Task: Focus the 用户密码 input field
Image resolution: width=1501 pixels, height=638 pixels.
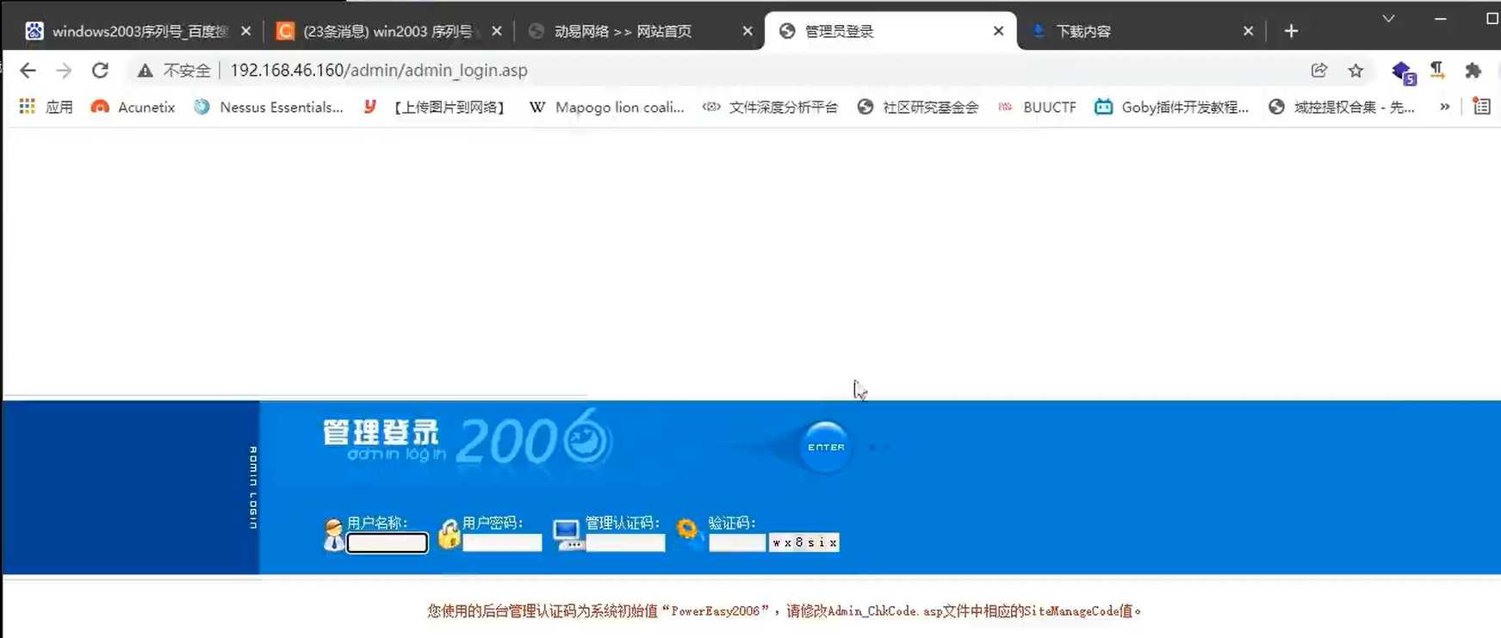Action: [502, 542]
